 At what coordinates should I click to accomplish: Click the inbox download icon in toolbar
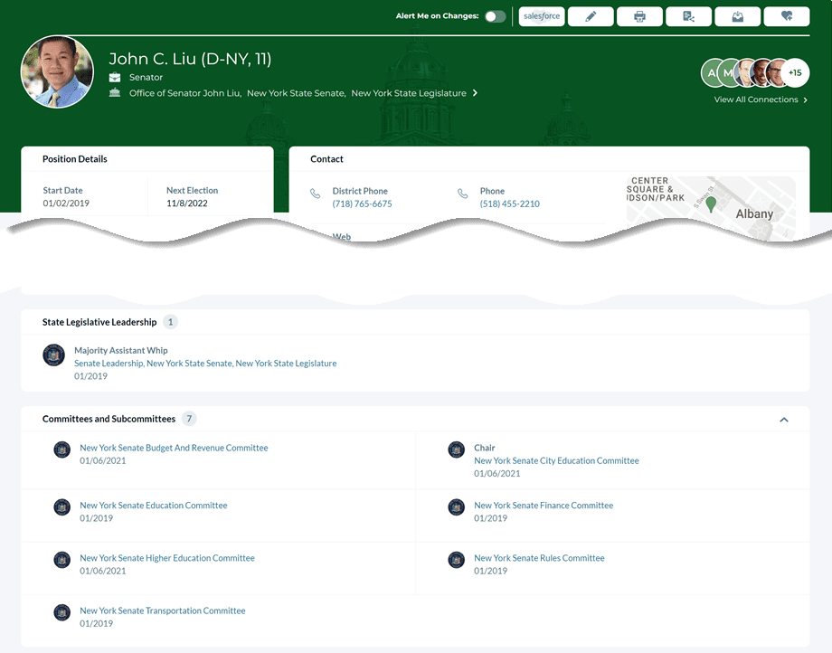coord(738,16)
